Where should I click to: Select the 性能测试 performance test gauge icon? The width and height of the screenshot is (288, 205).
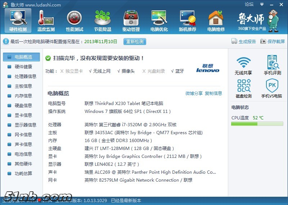[74, 20]
